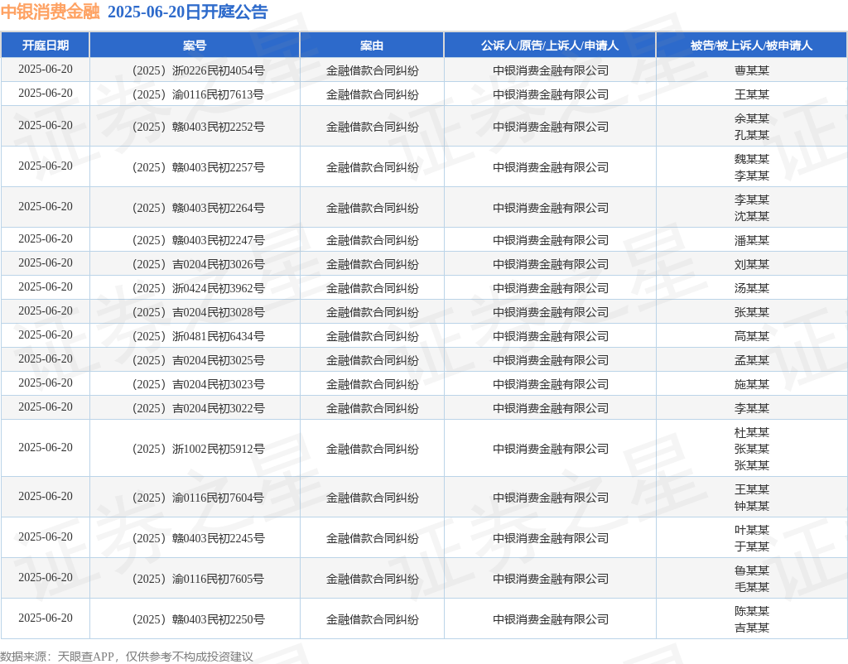Select defendant name 魏某某
This screenshot has width=848, height=664.
click(x=752, y=159)
